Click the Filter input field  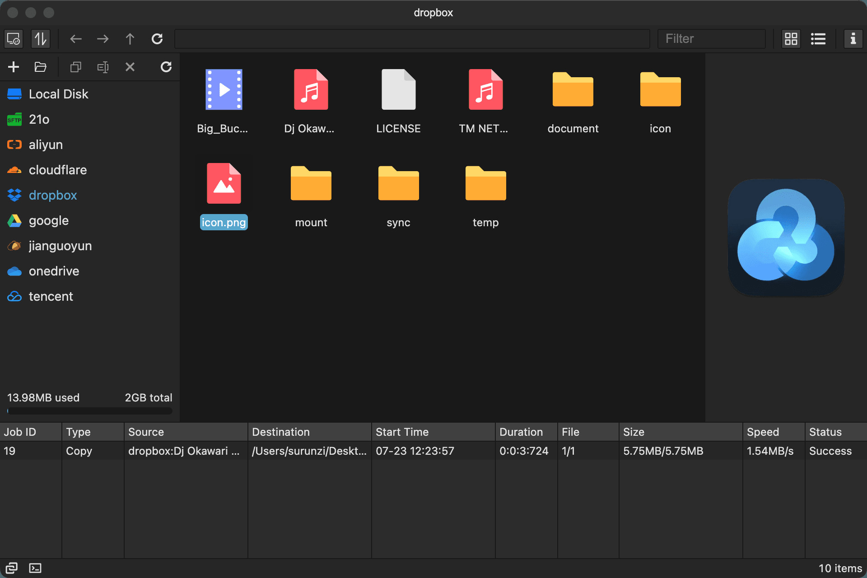point(712,39)
